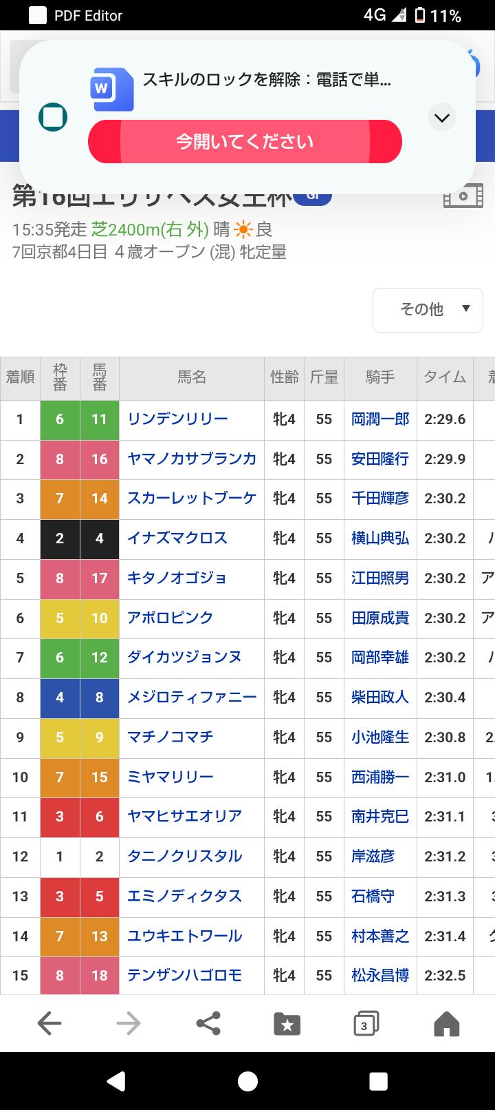Viewport: 495px width, 1110px height.
Task: Tap green frame number 6 cell for リンデンリリー
Action: pos(60,419)
